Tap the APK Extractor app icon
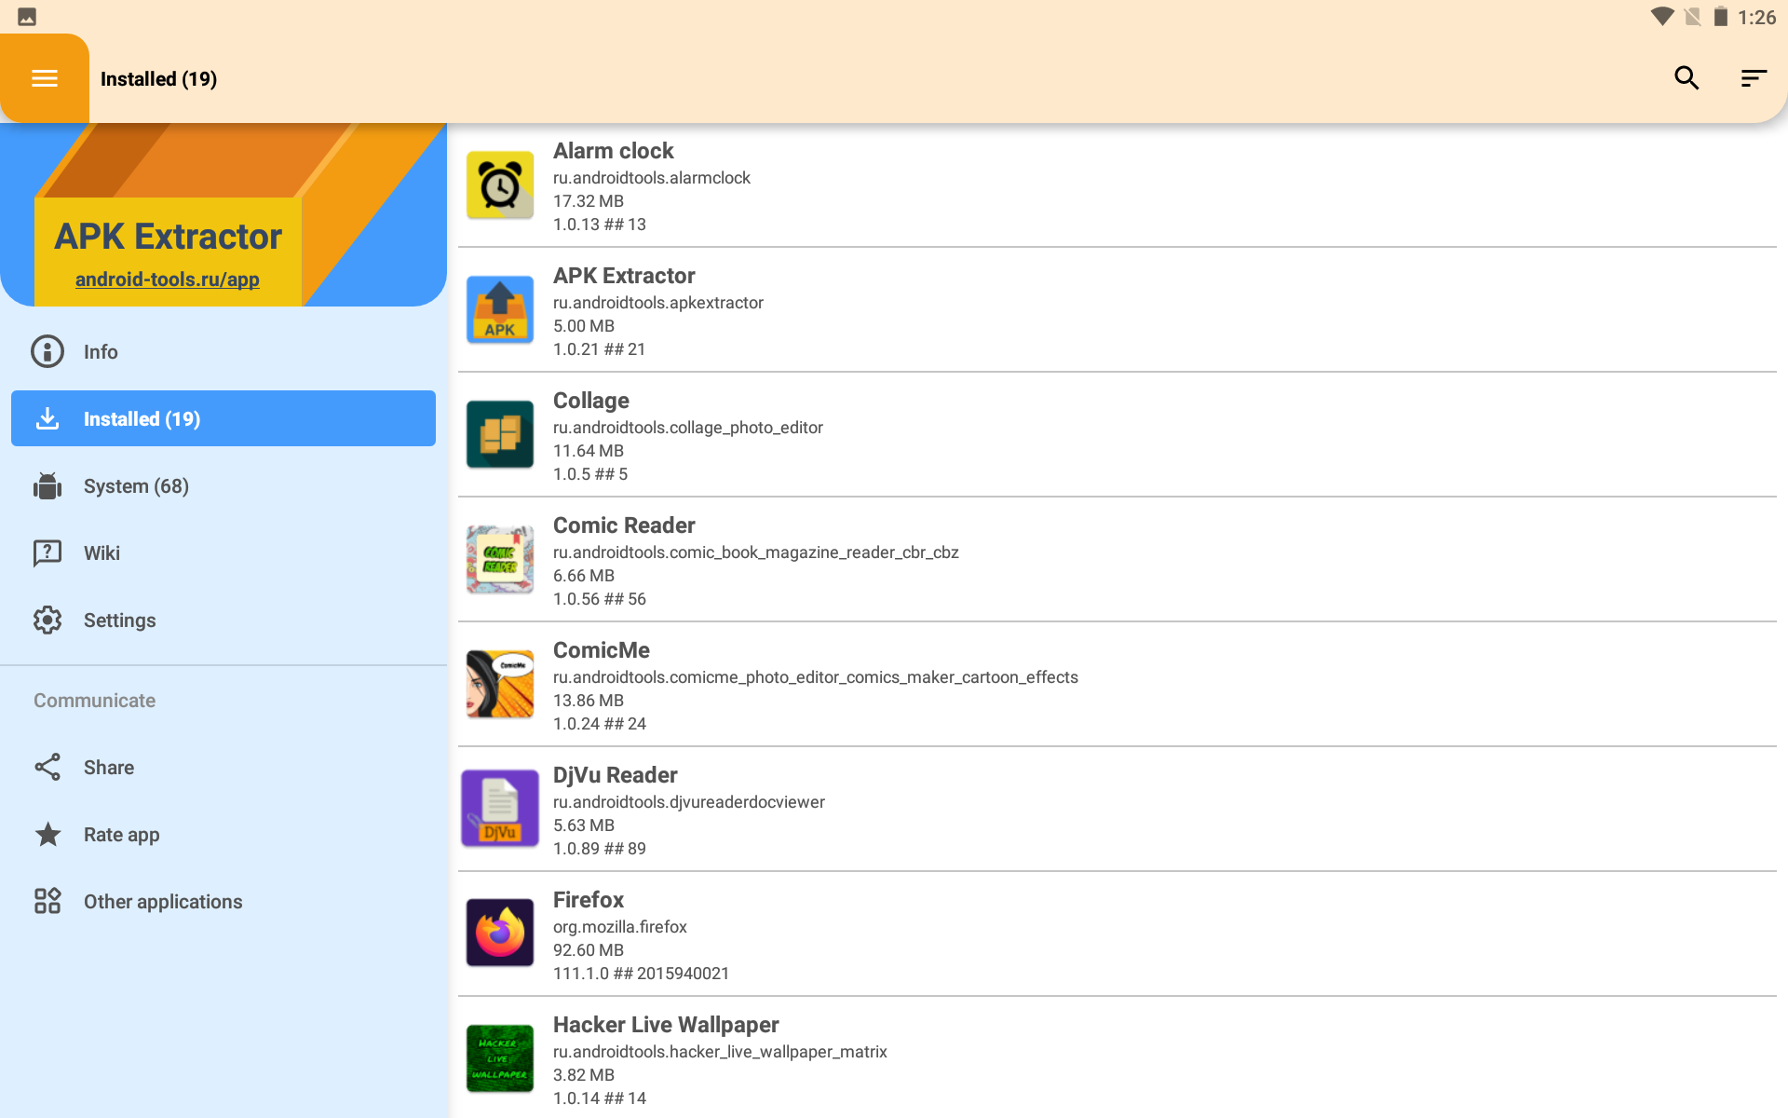1788x1118 pixels. pos(500,310)
